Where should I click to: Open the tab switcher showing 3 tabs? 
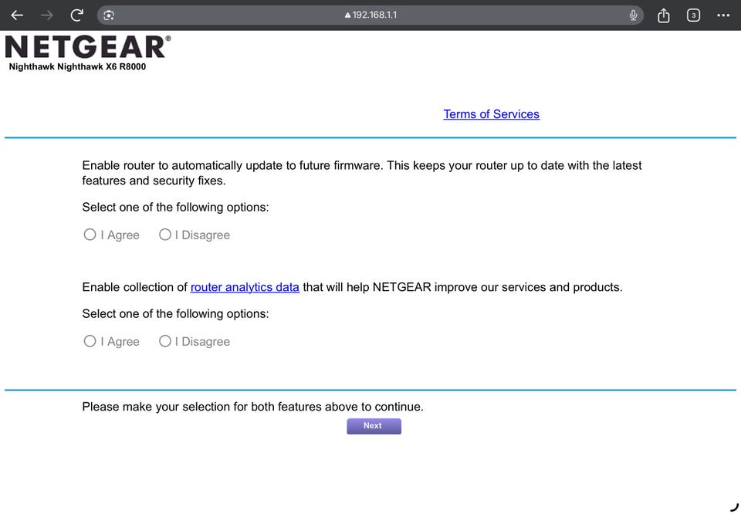tap(693, 15)
